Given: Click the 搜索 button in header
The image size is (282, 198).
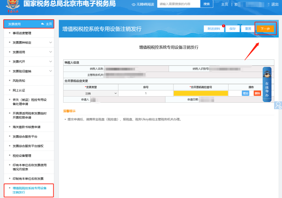Looking at the screenshot, I should pos(207,4).
